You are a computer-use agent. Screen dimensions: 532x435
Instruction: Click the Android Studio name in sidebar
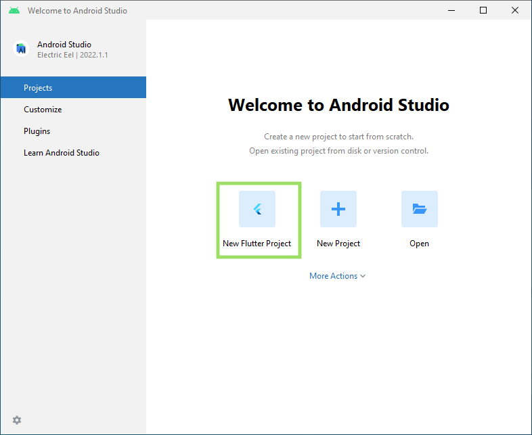tap(64, 45)
